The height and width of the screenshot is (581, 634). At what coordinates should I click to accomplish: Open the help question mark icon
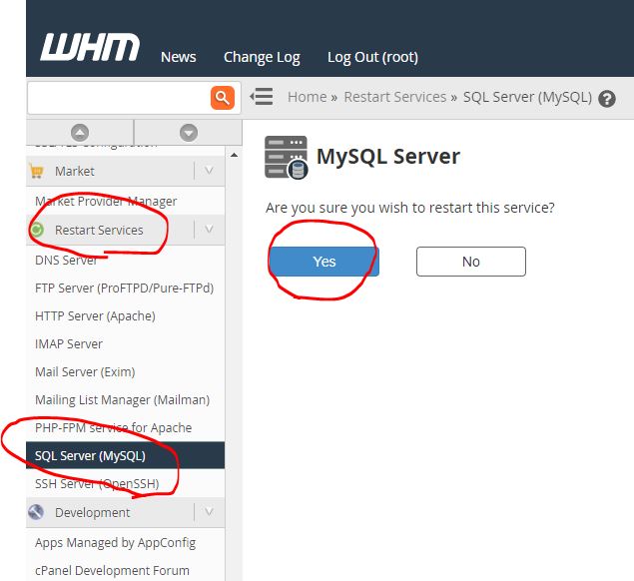click(607, 98)
